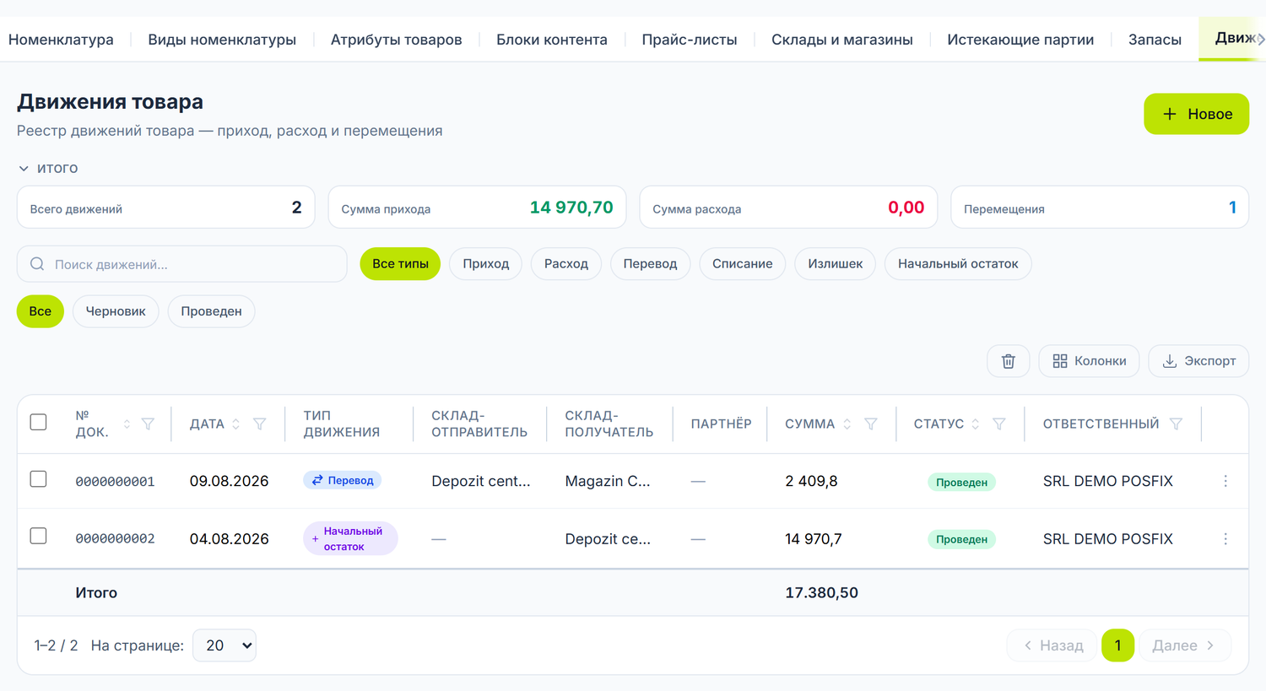Viewport: 1266px width, 691px height.
Task: Open rows per page dropdown
Action: tap(225, 645)
